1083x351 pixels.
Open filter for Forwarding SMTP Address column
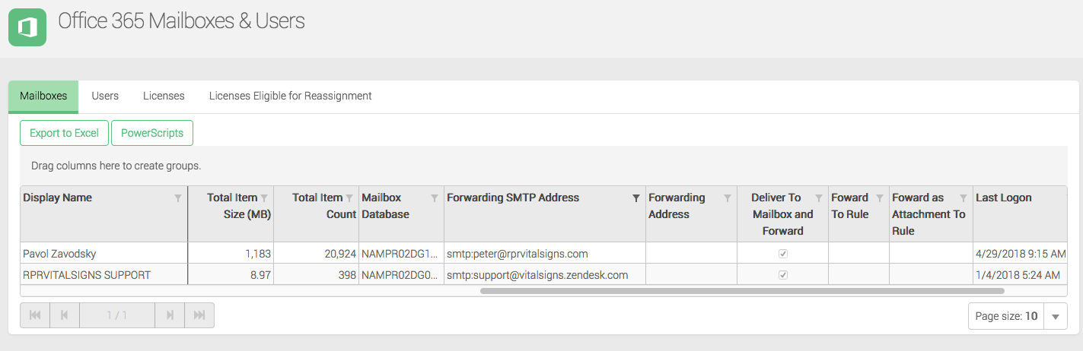click(636, 198)
